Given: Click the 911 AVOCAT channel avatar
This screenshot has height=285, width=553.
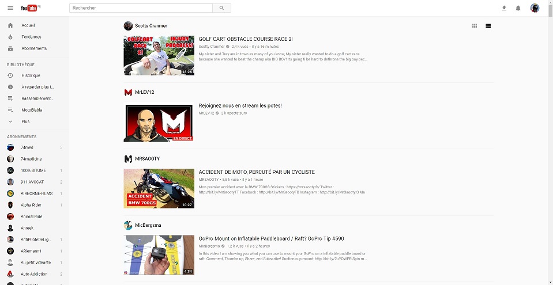Looking at the screenshot, I should click(x=10, y=182).
